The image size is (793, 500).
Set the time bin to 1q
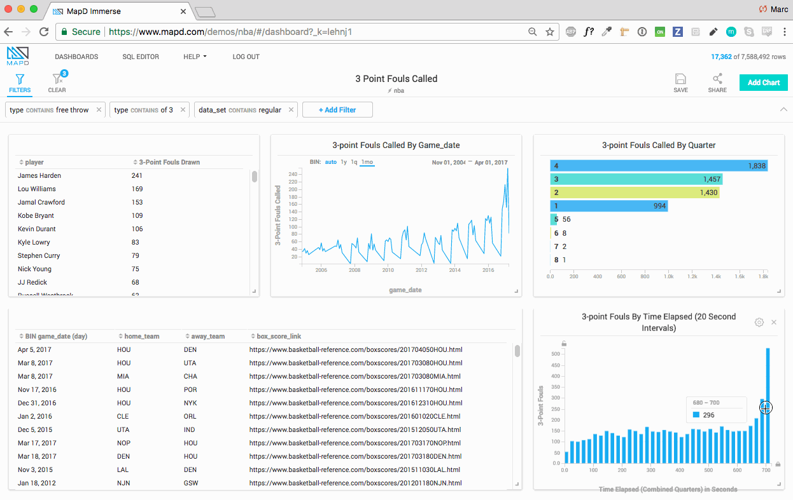(354, 162)
